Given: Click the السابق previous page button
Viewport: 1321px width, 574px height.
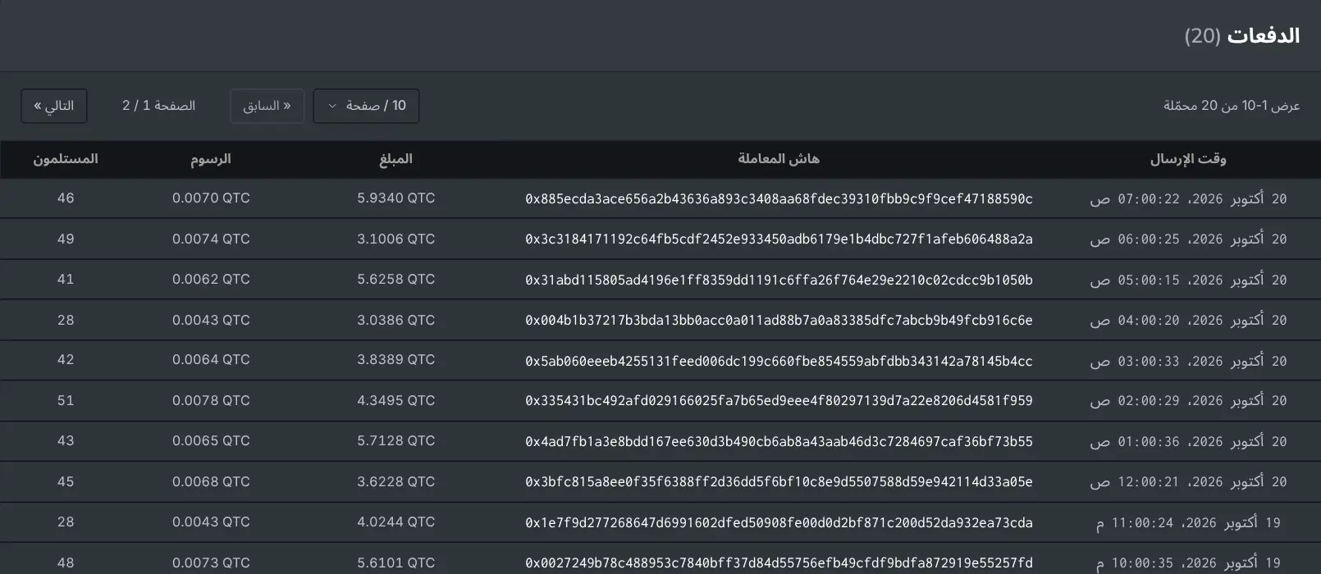Looking at the screenshot, I should coord(267,106).
